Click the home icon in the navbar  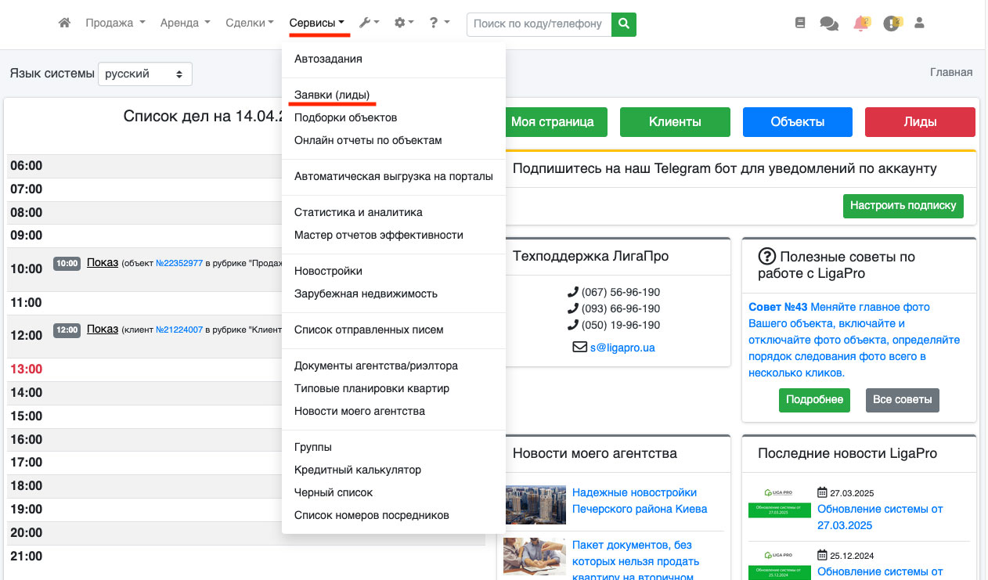click(x=65, y=23)
